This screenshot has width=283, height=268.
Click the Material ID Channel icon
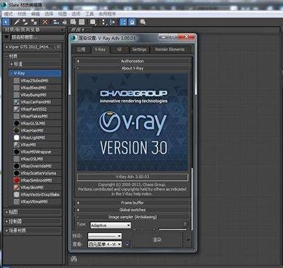pos(93,22)
